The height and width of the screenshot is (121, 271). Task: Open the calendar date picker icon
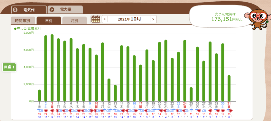click(x=95, y=19)
